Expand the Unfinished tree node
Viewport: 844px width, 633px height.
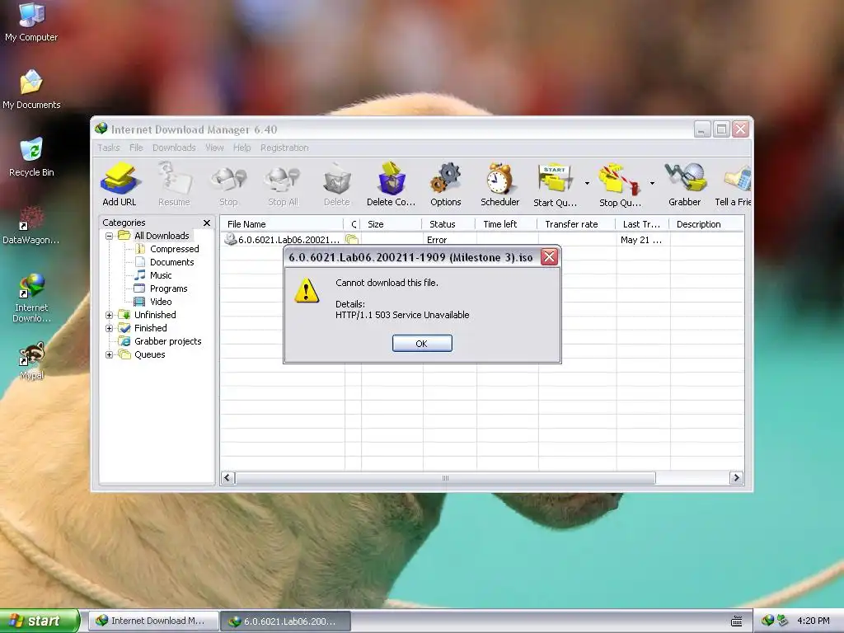[110, 315]
